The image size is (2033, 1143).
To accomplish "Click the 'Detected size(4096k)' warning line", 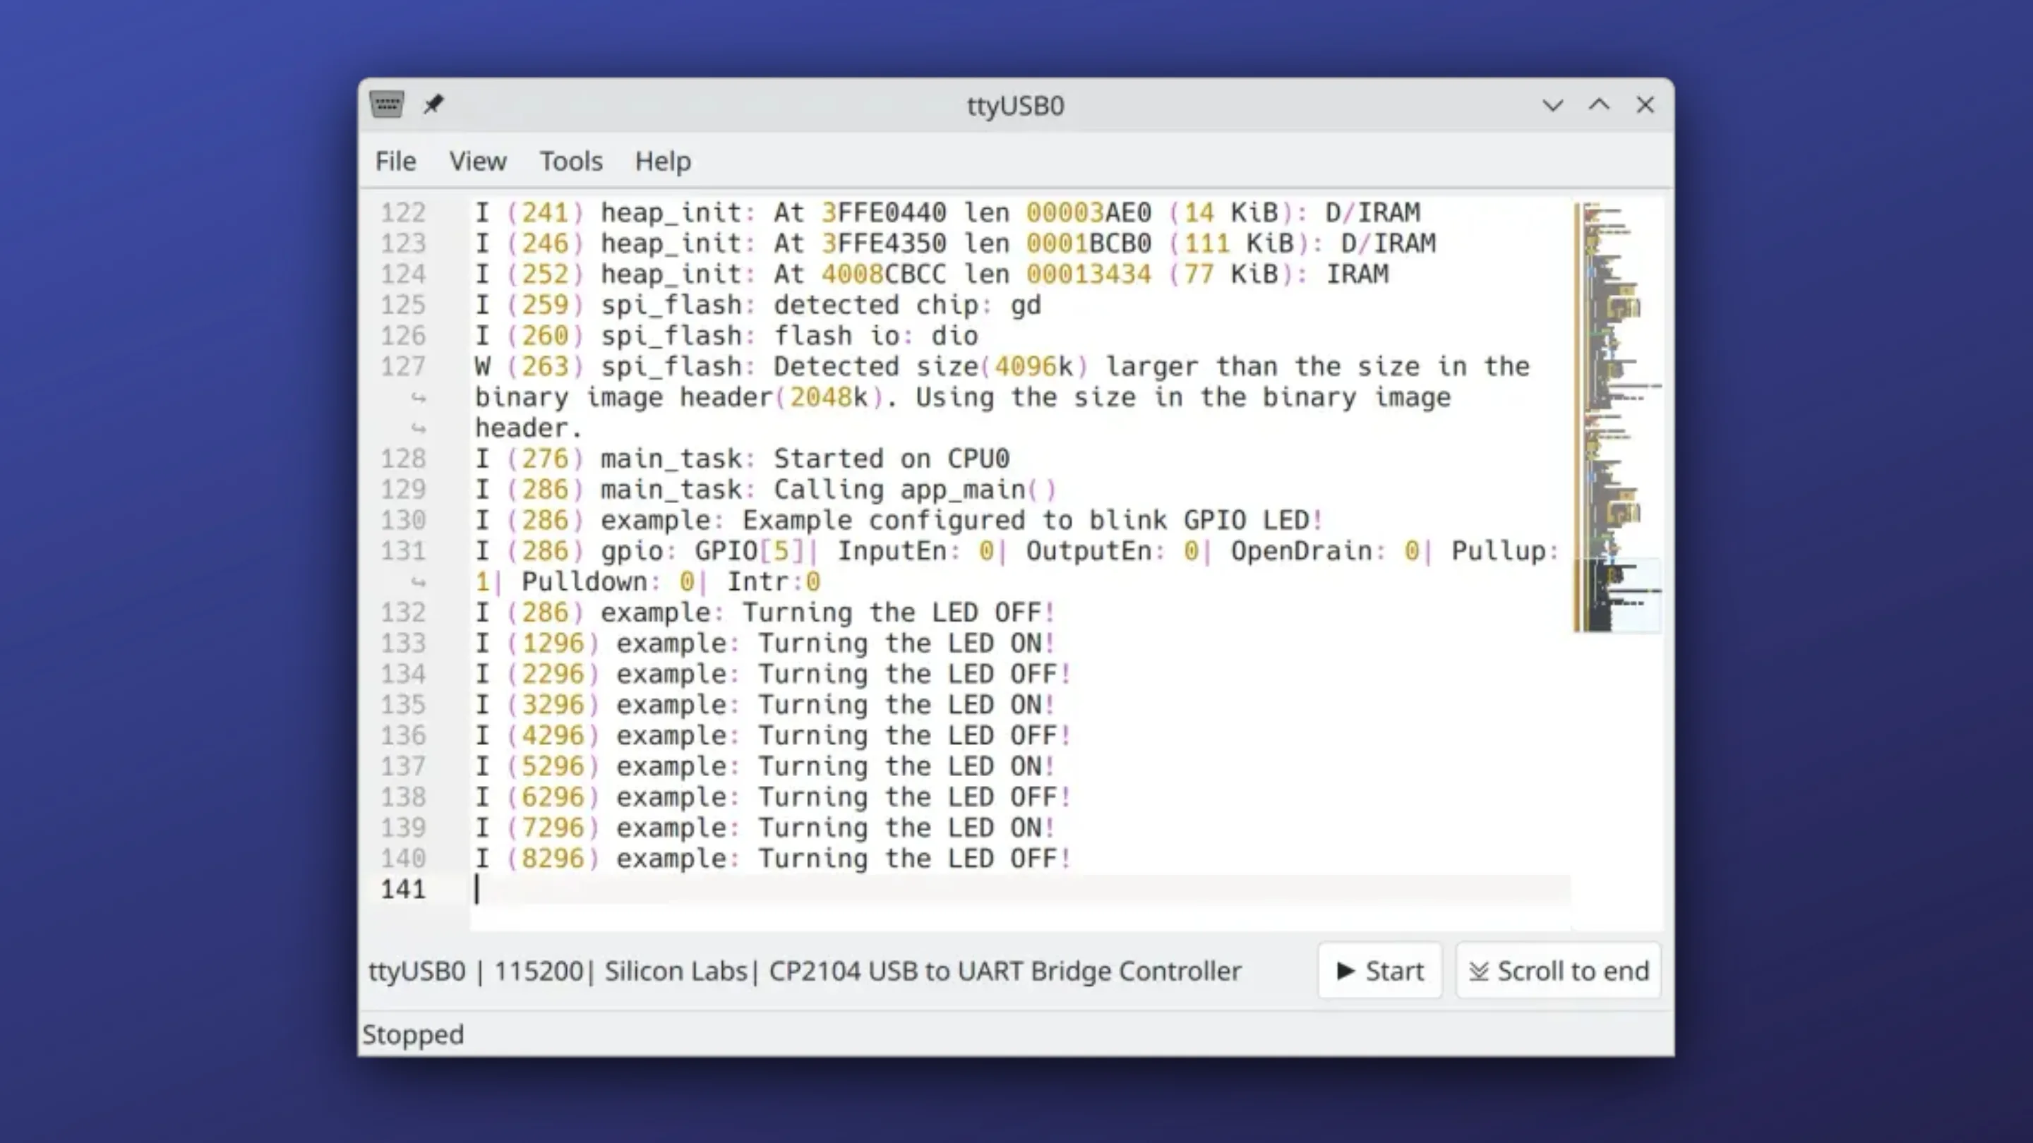I will click(x=1002, y=366).
